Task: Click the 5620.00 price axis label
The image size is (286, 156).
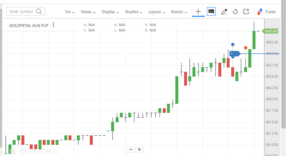Action: (272, 99)
